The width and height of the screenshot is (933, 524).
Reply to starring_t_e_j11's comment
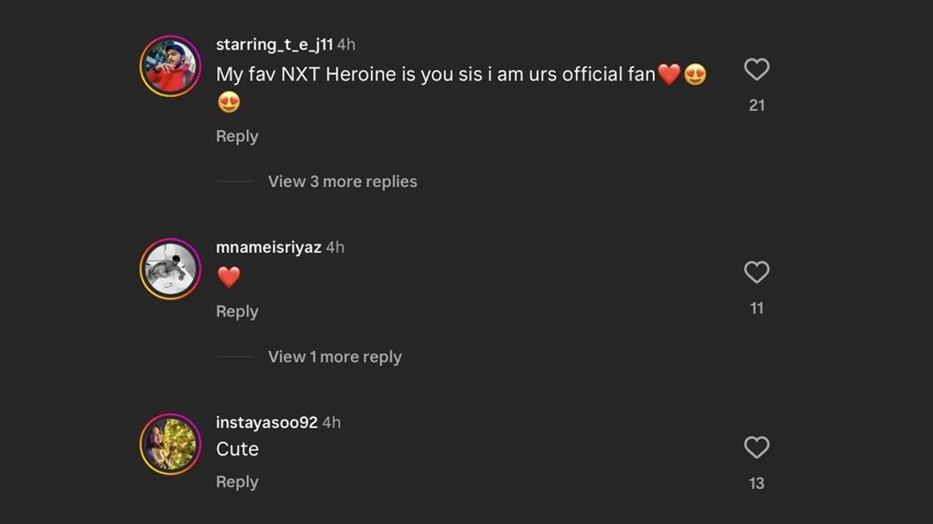tap(237, 137)
